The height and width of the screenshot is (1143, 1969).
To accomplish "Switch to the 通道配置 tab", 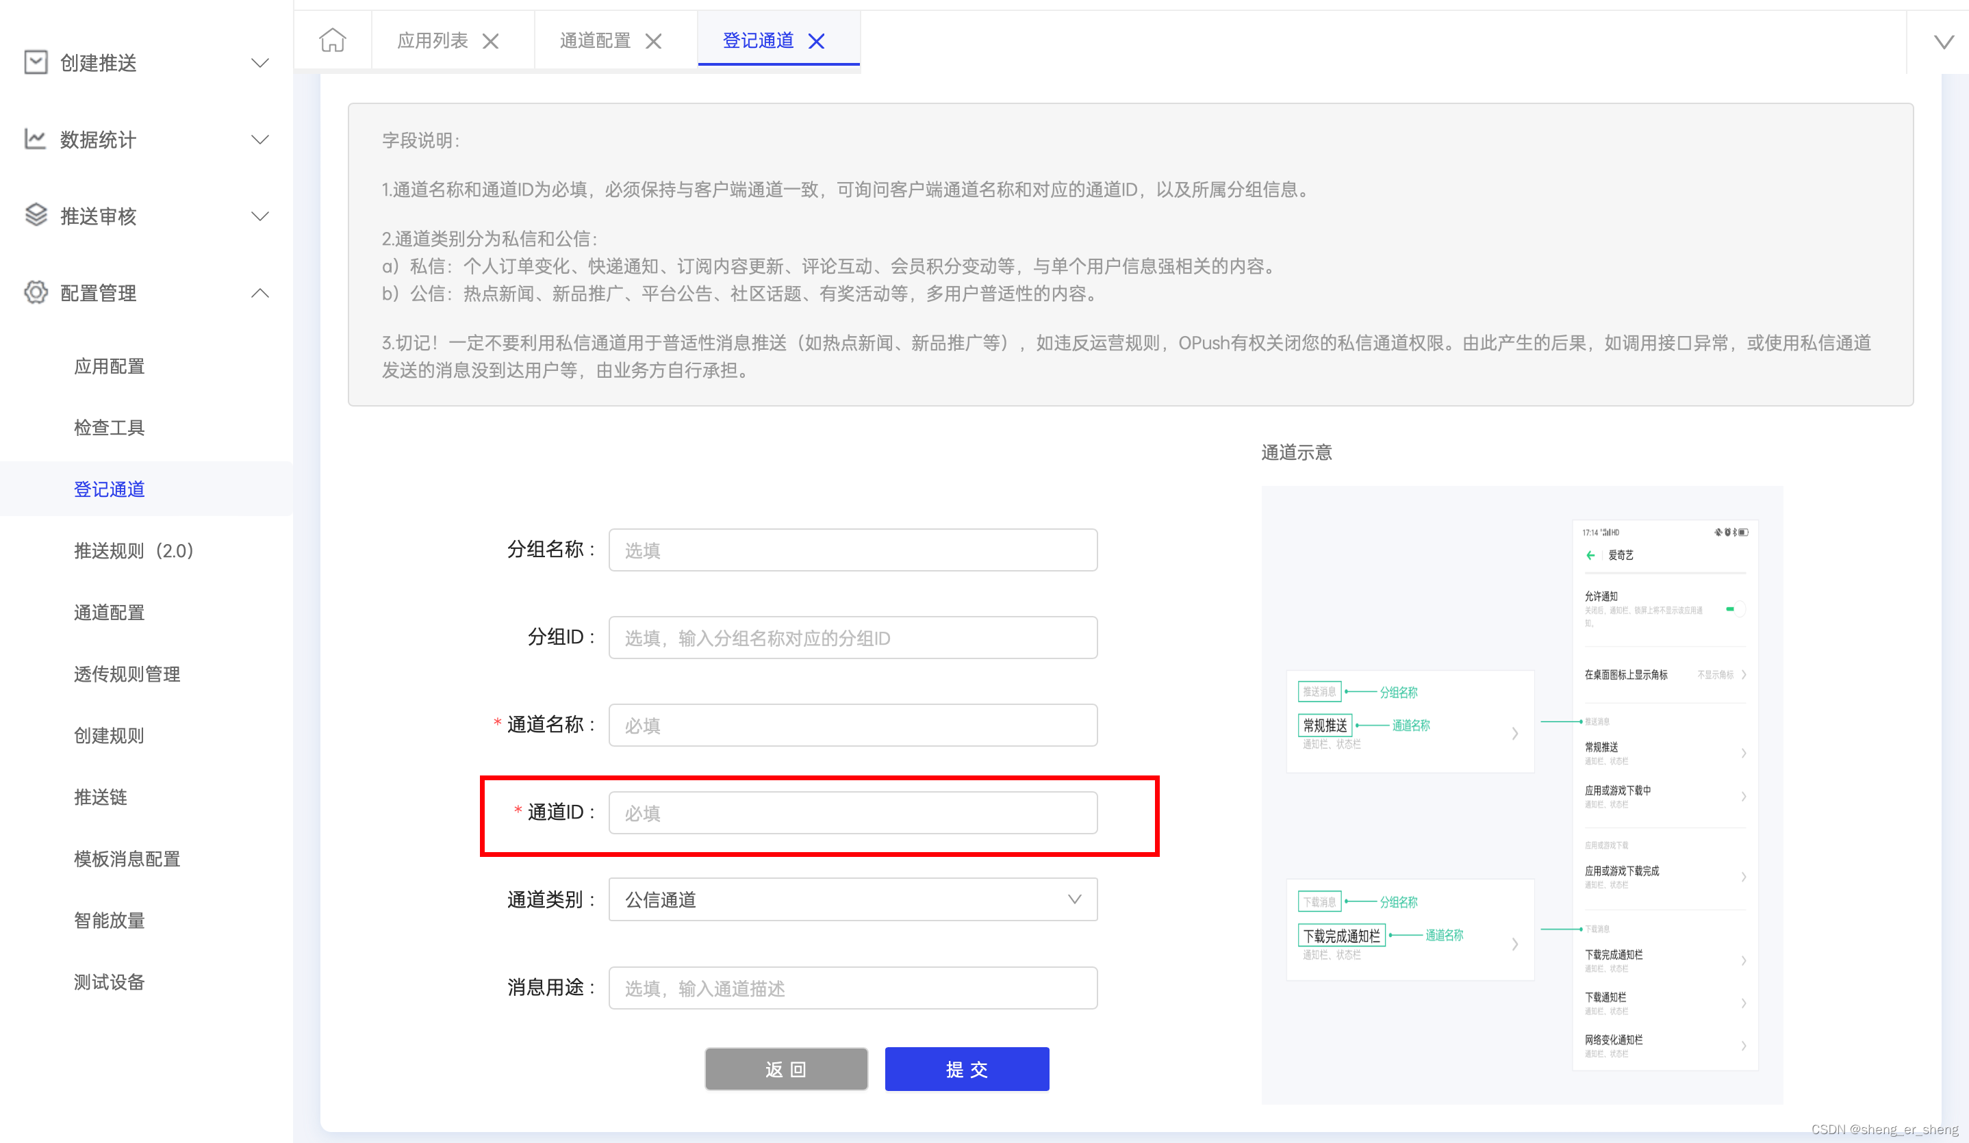I will pos(596,40).
